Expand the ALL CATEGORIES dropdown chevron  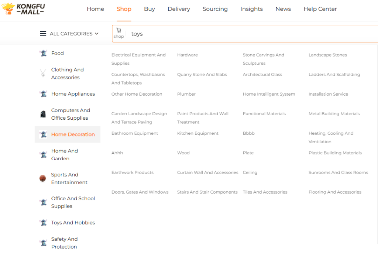(x=97, y=34)
